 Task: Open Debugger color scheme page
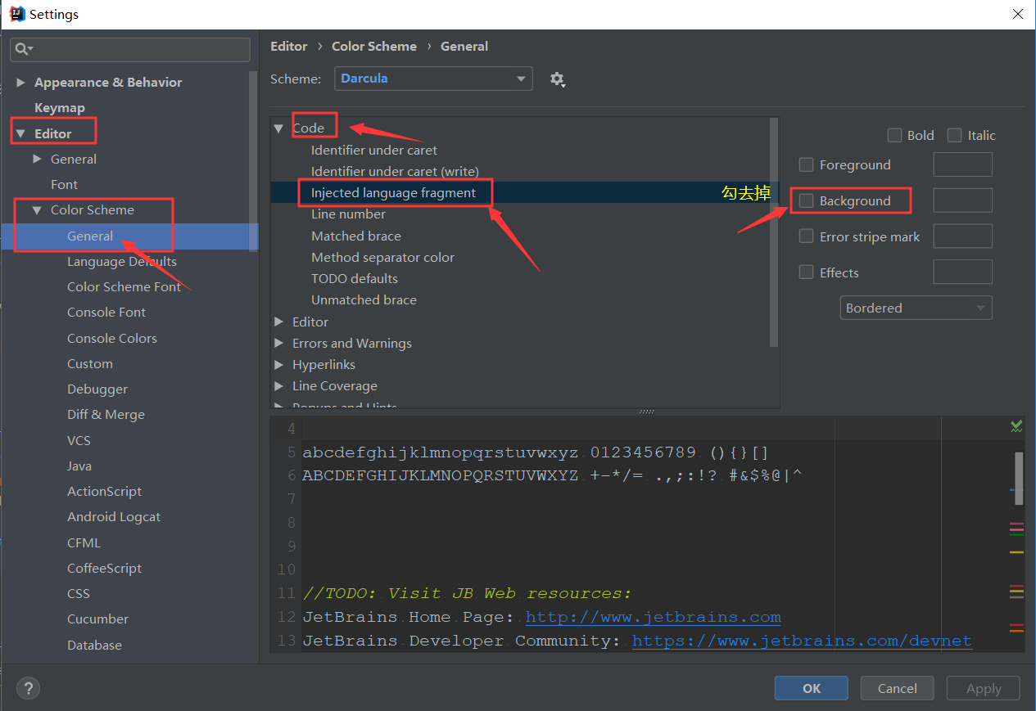point(97,389)
